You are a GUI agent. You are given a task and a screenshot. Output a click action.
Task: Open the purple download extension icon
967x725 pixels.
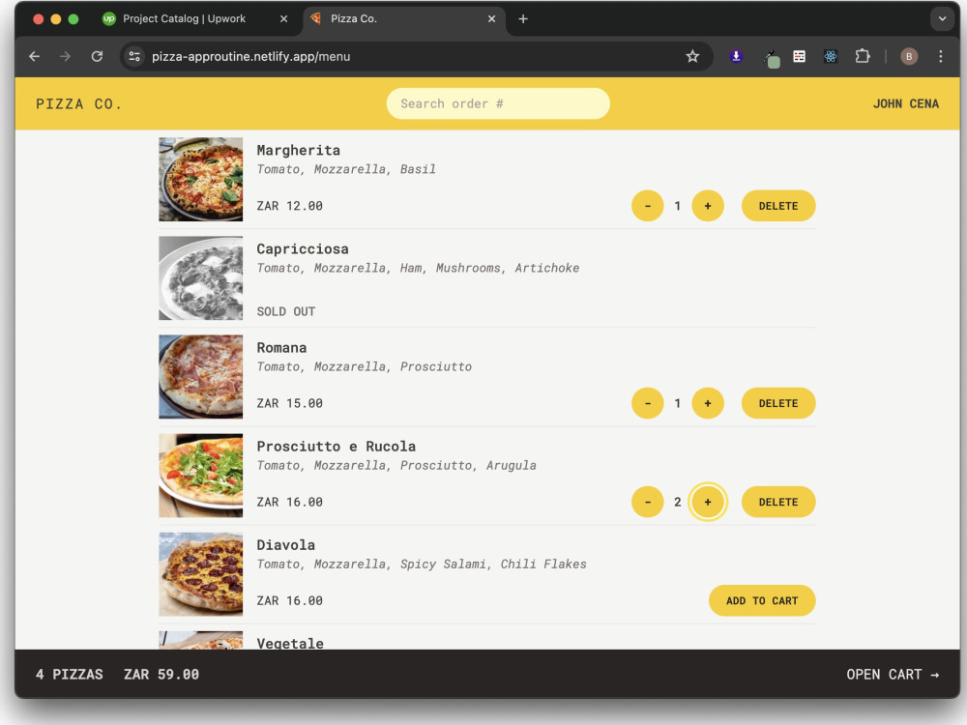point(736,57)
